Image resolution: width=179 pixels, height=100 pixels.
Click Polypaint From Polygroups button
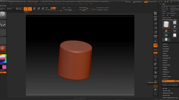[170, 85]
